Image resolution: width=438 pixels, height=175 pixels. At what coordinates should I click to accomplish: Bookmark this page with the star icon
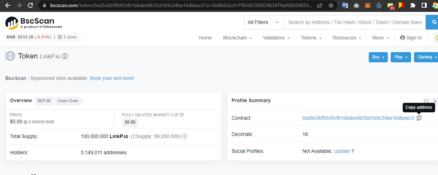[x=331, y=5]
